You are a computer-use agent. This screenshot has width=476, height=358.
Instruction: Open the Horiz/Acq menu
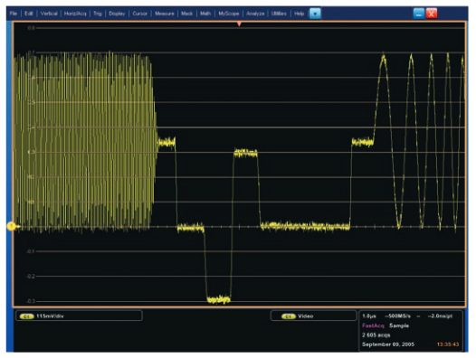coord(75,14)
